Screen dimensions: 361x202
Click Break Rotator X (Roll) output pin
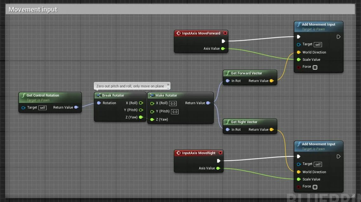click(141, 103)
